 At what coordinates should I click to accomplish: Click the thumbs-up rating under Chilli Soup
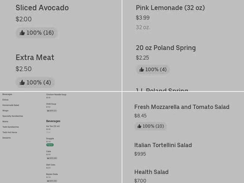[51, 111]
